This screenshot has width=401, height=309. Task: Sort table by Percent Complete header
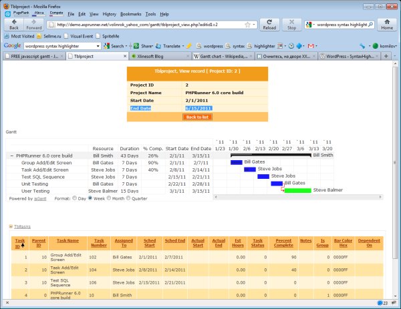[x=283, y=243]
